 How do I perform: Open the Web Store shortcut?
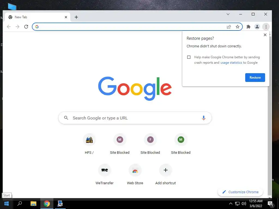point(135,174)
